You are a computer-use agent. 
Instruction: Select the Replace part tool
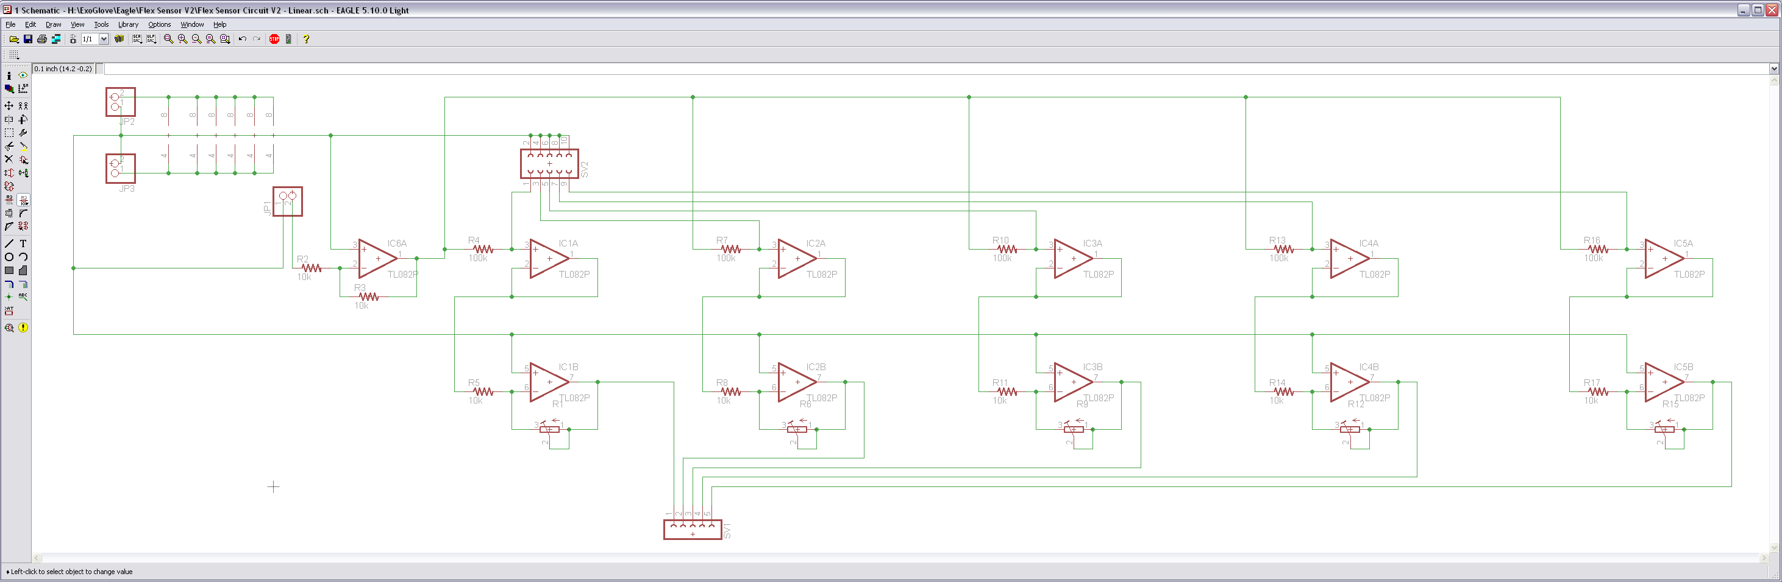23,174
